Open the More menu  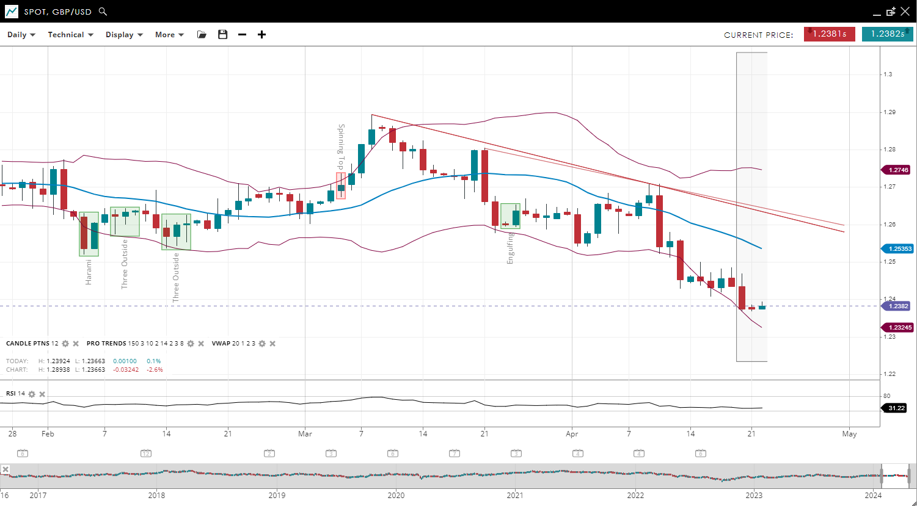coord(169,35)
